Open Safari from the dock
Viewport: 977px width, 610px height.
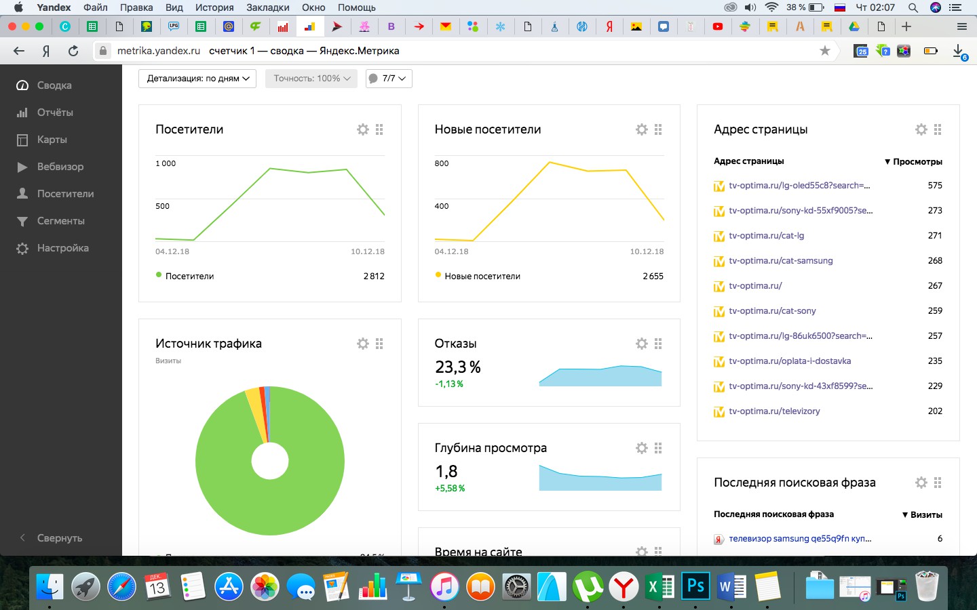coord(121,586)
